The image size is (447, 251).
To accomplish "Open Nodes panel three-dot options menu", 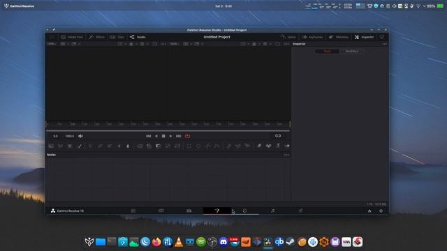I will (286, 155).
